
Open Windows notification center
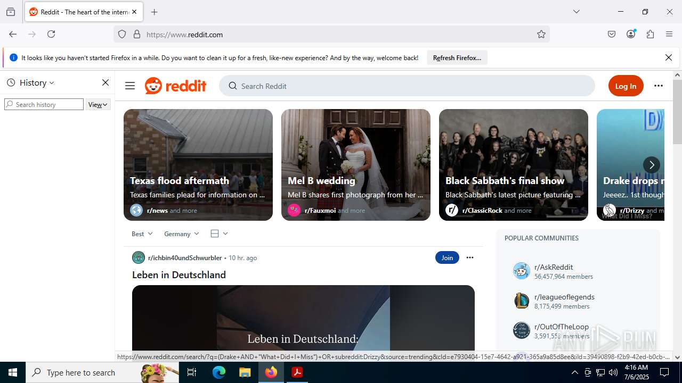[x=664, y=372]
